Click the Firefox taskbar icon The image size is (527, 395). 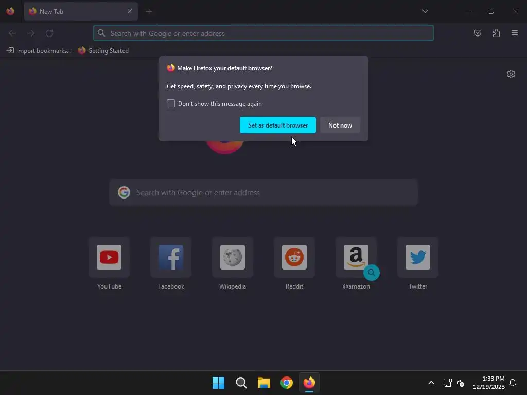point(309,383)
